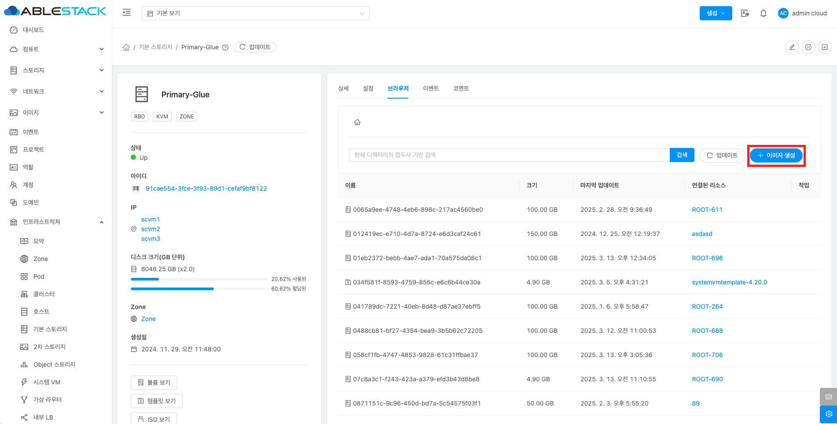Click the Primary-Glue help question icon

coord(225,48)
